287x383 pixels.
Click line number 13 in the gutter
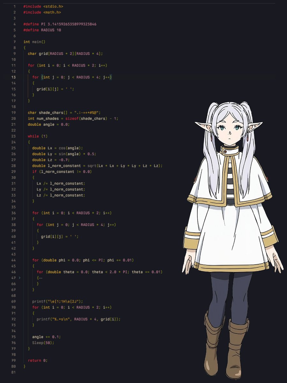13,77
